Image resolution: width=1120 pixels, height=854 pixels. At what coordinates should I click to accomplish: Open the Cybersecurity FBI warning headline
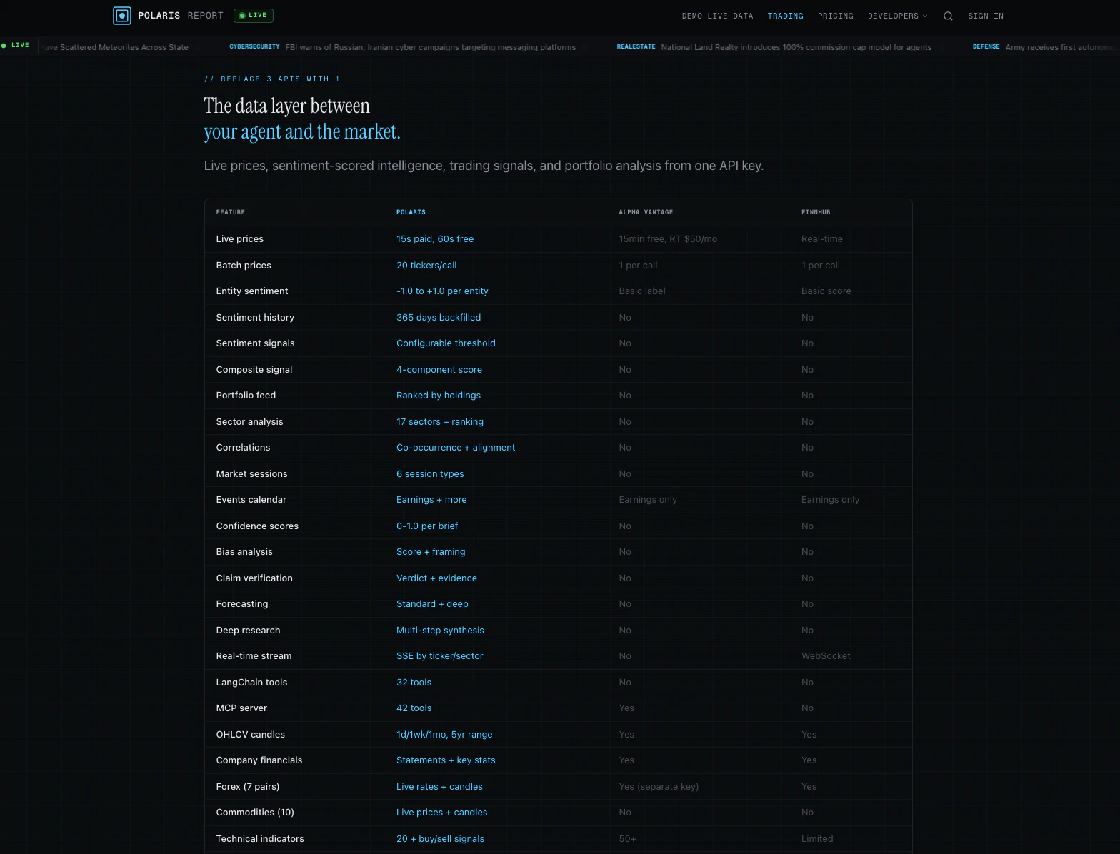(430, 47)
